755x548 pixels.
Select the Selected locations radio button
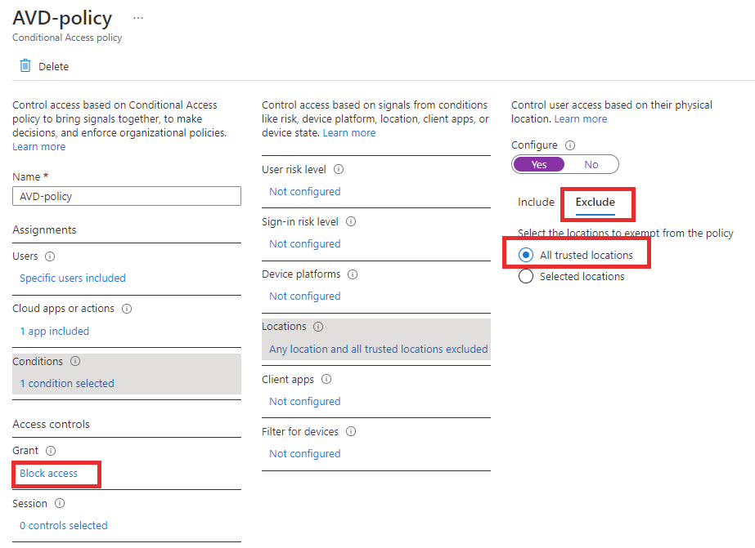click(526, 276)
